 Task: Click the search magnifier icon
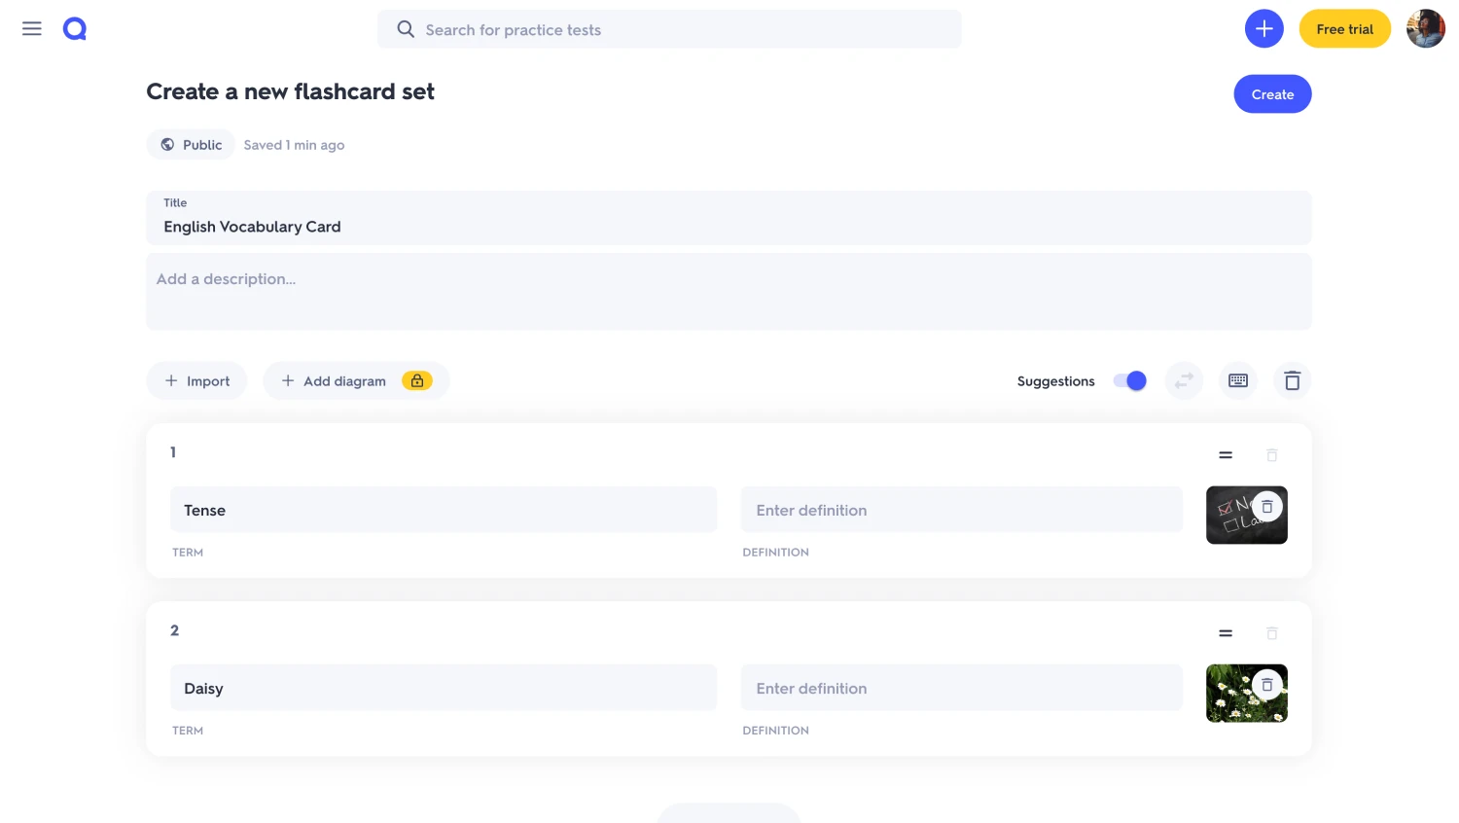click(x=406, y=29)
